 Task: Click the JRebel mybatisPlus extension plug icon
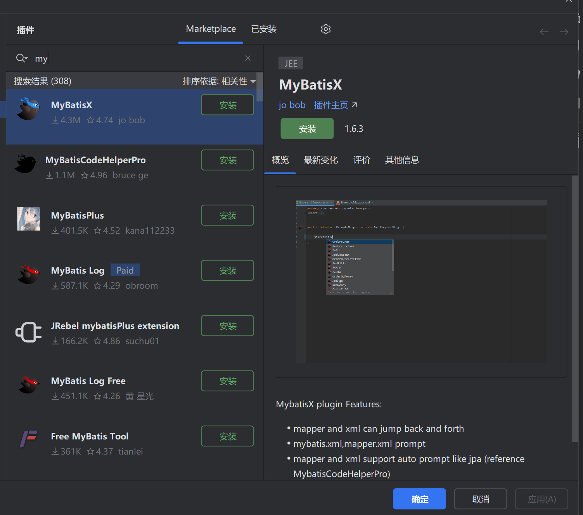28,332
